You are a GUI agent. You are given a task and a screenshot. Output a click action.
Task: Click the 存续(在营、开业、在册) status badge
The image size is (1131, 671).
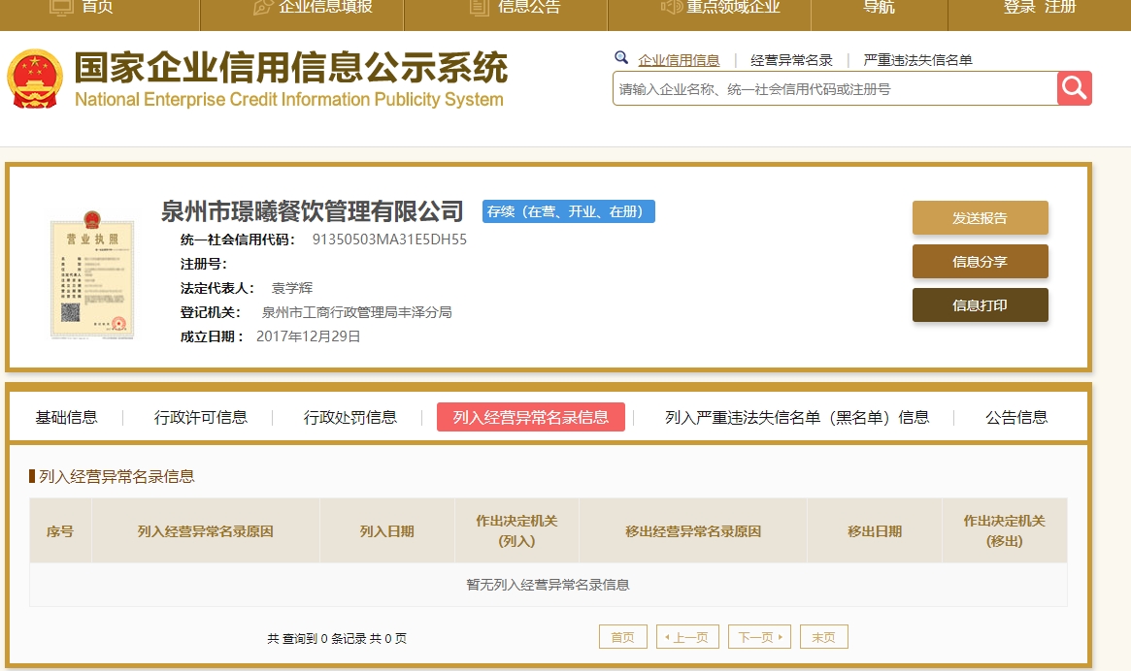pyautogui.click(x=568, y=211)
